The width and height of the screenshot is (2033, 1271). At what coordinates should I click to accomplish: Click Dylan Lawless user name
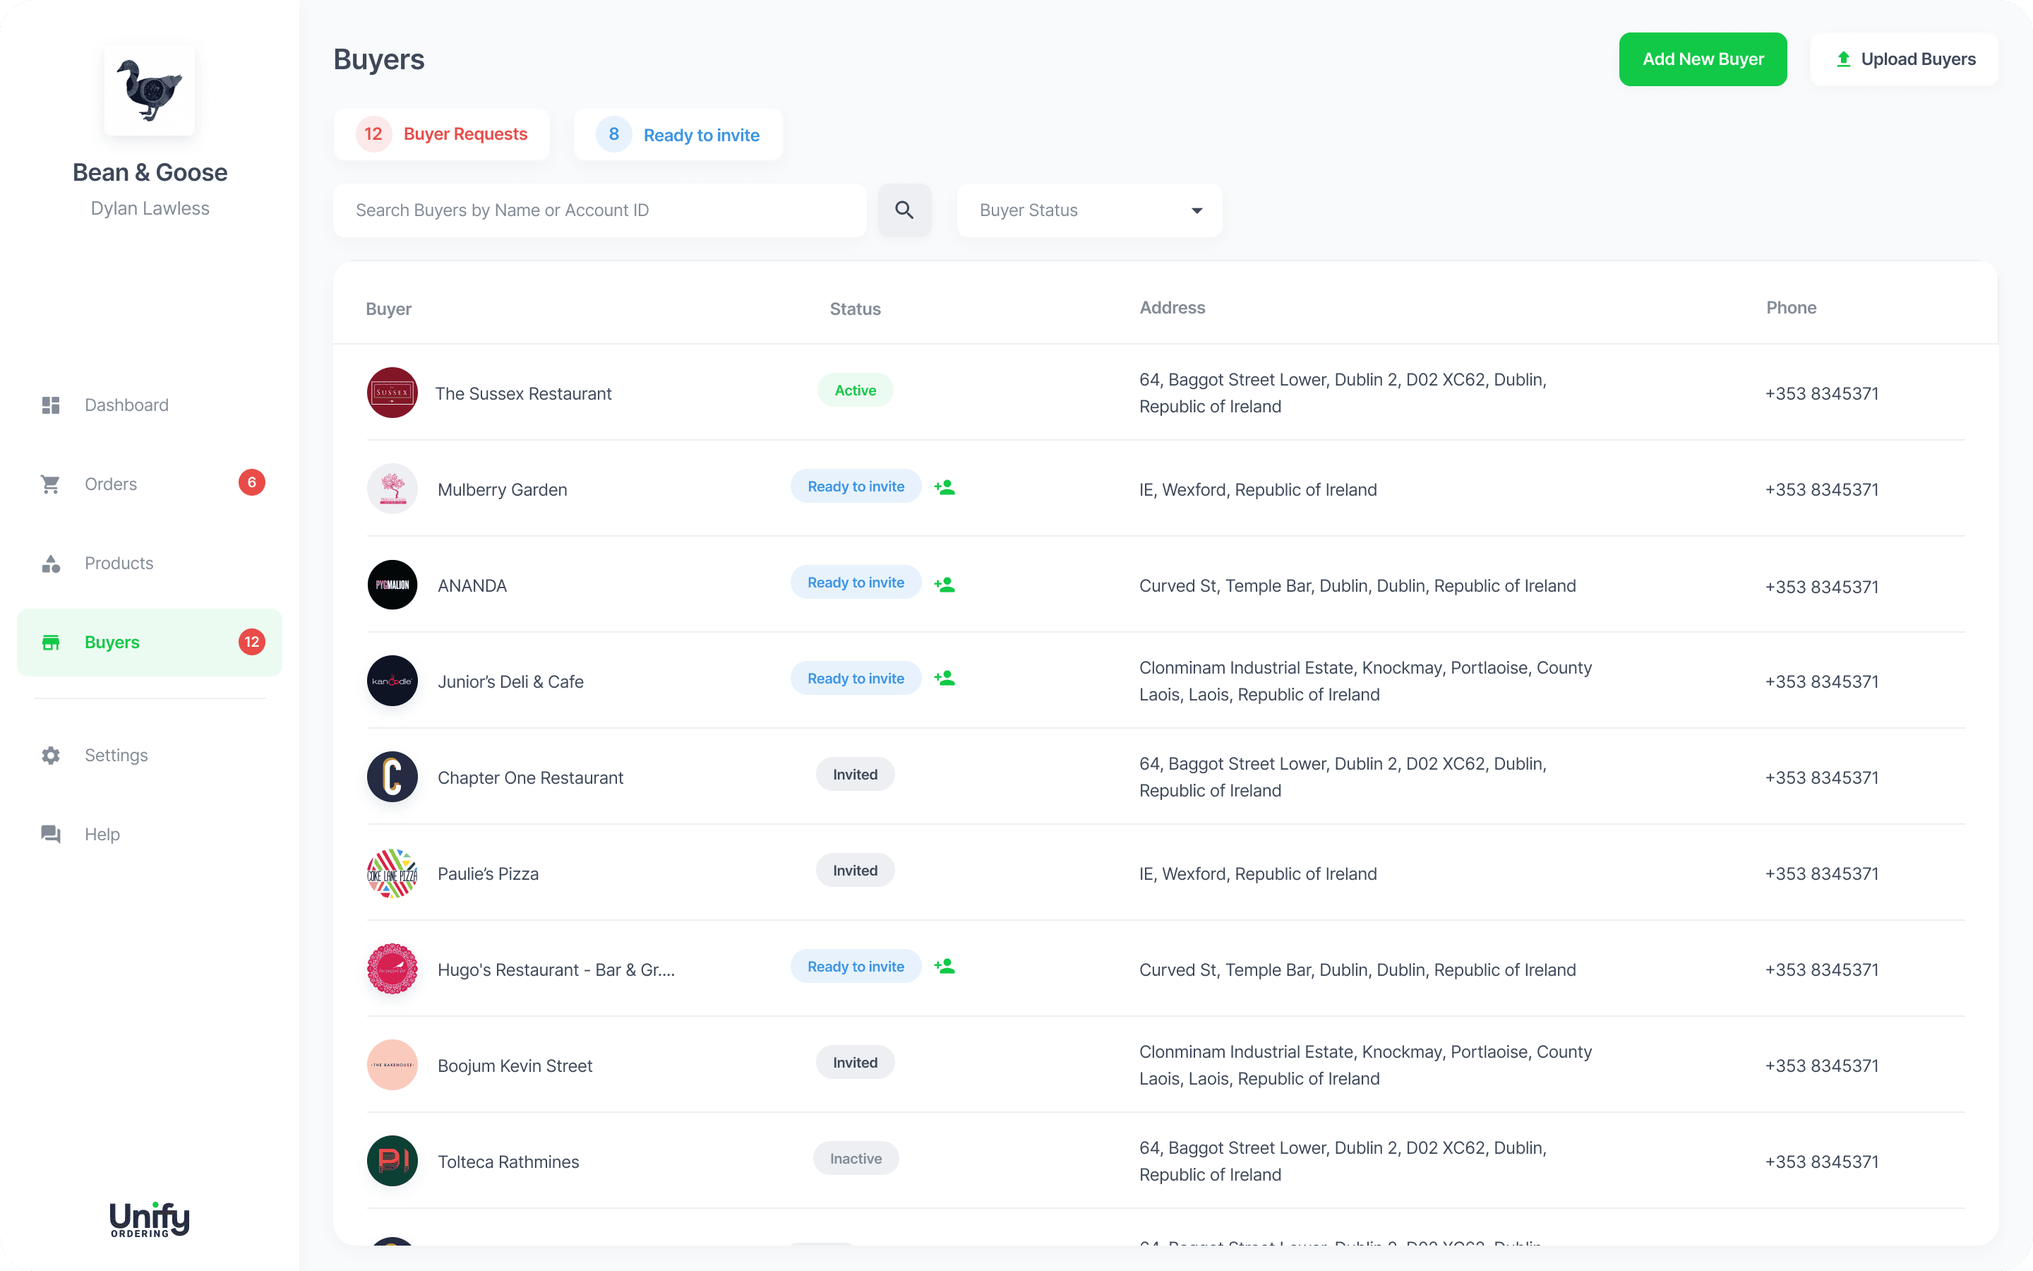click(150, 208)
